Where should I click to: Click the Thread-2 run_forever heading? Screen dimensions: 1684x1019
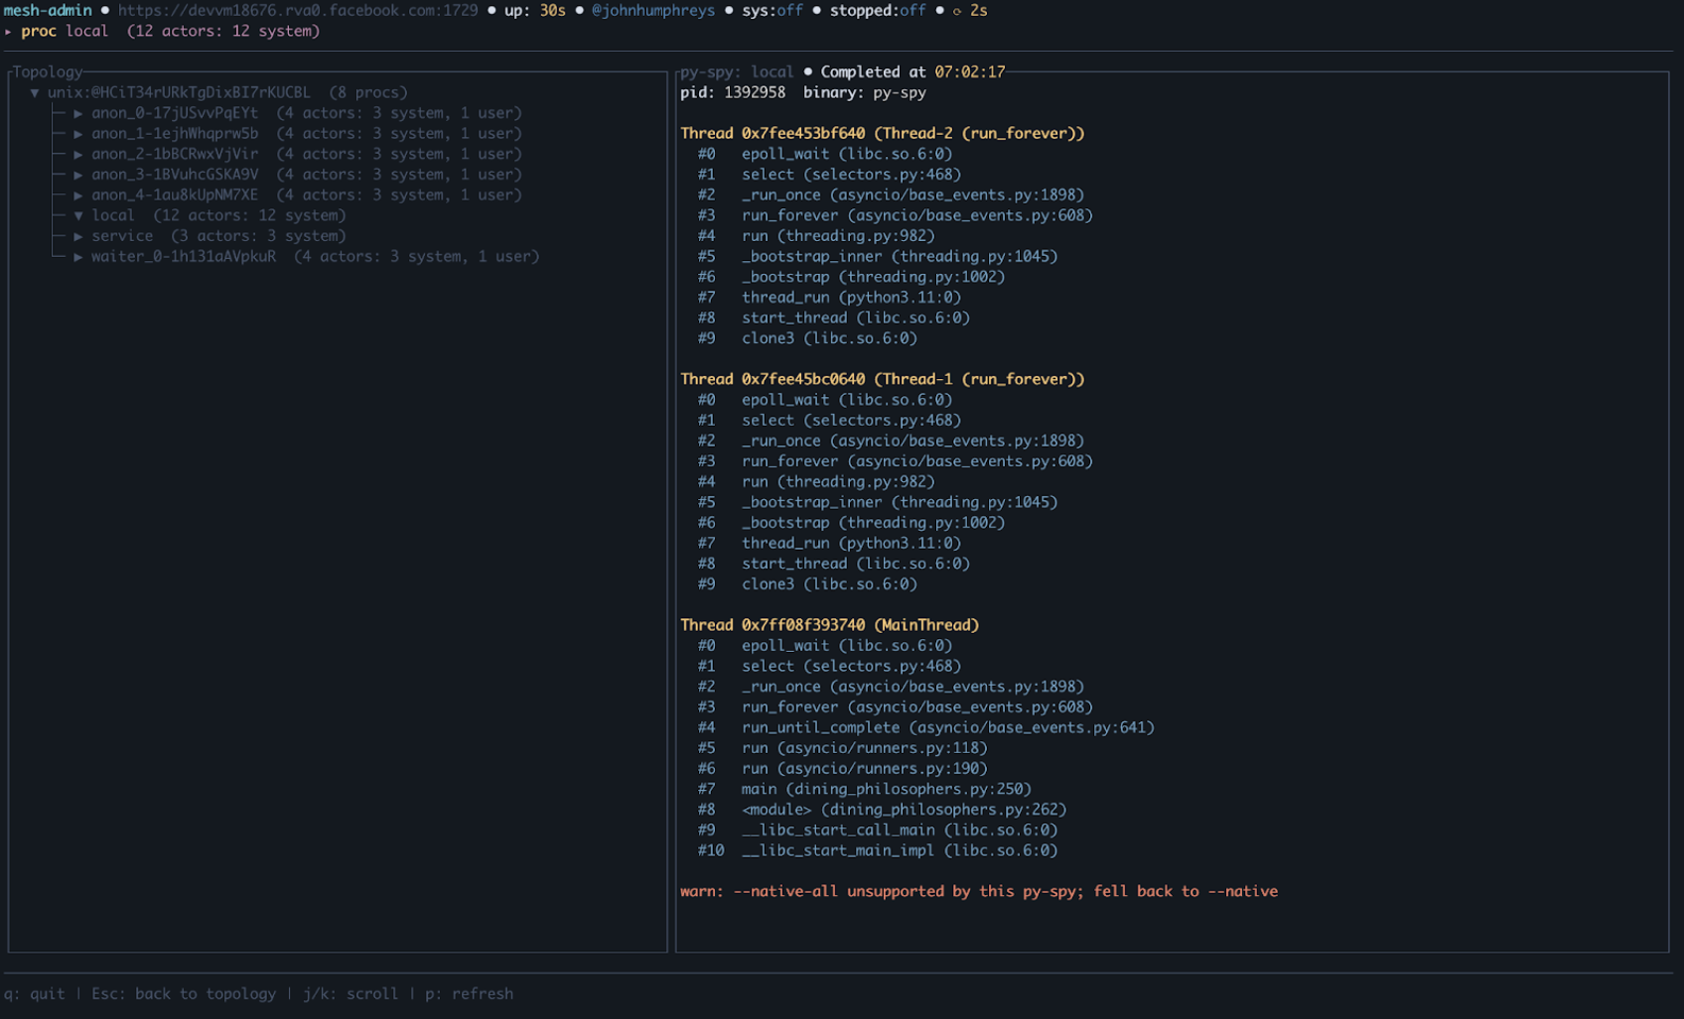click(882, 132)
